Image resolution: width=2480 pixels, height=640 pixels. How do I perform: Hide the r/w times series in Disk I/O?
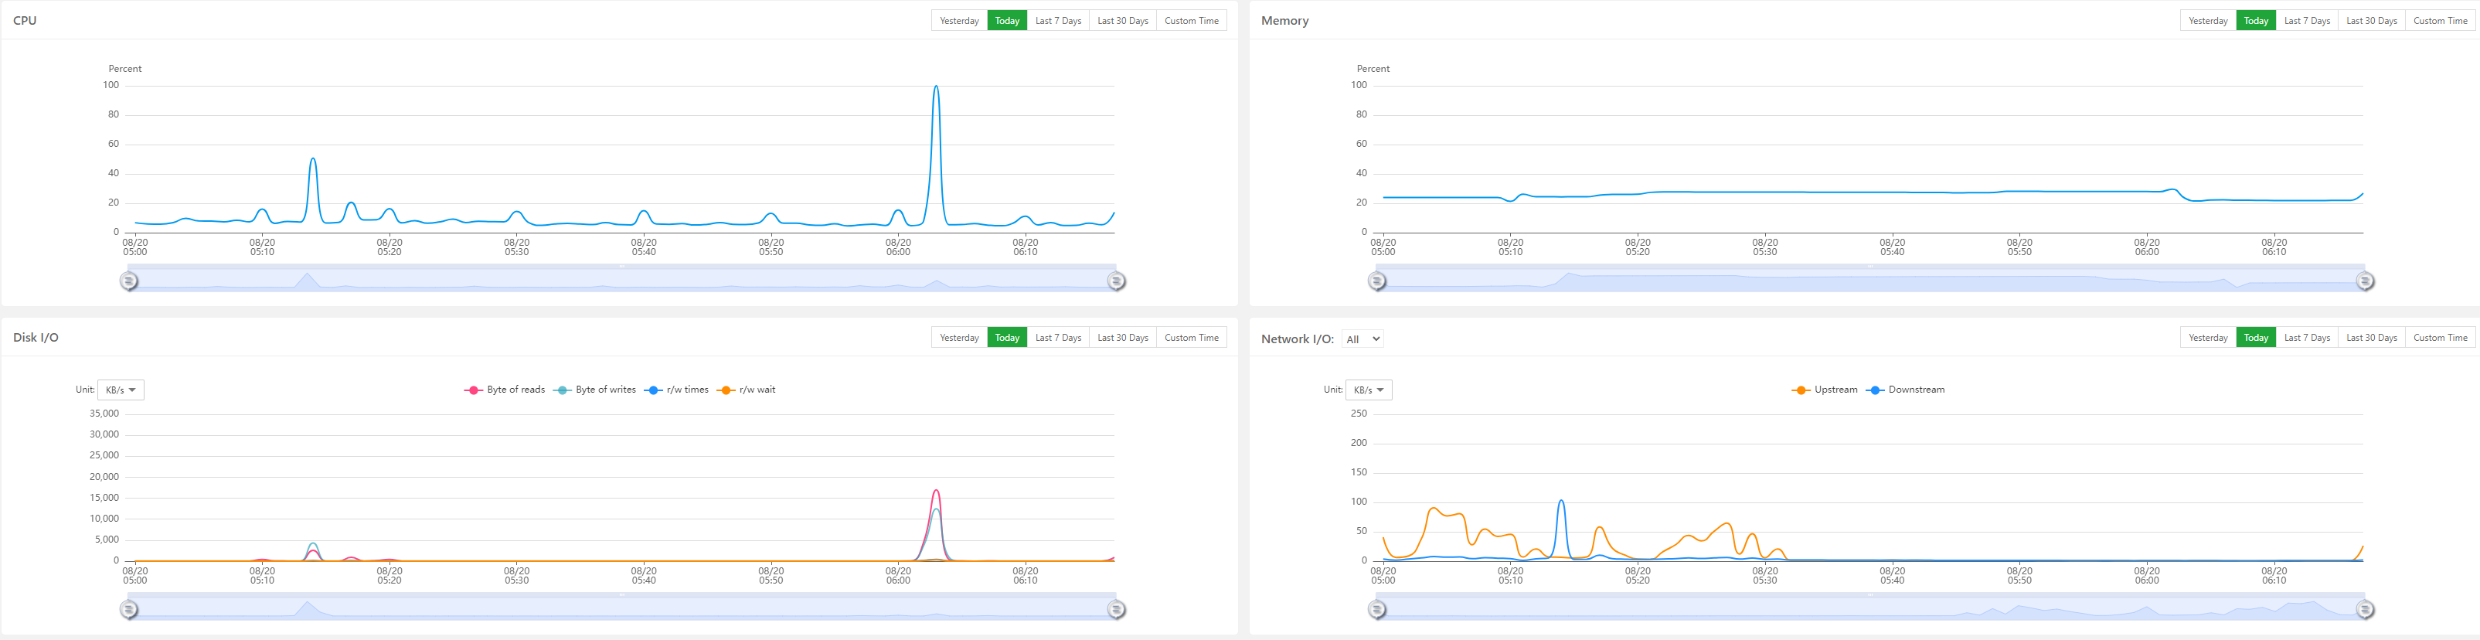(677, 390)
